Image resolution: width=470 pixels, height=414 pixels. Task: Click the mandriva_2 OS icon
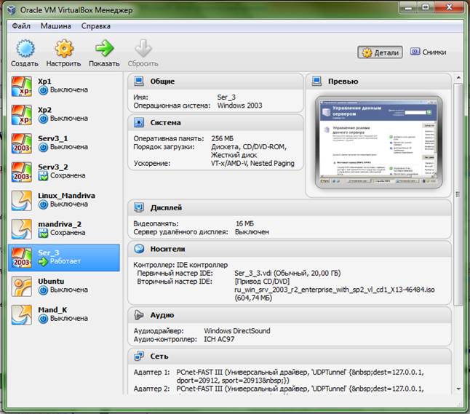[x=22, y=229]
